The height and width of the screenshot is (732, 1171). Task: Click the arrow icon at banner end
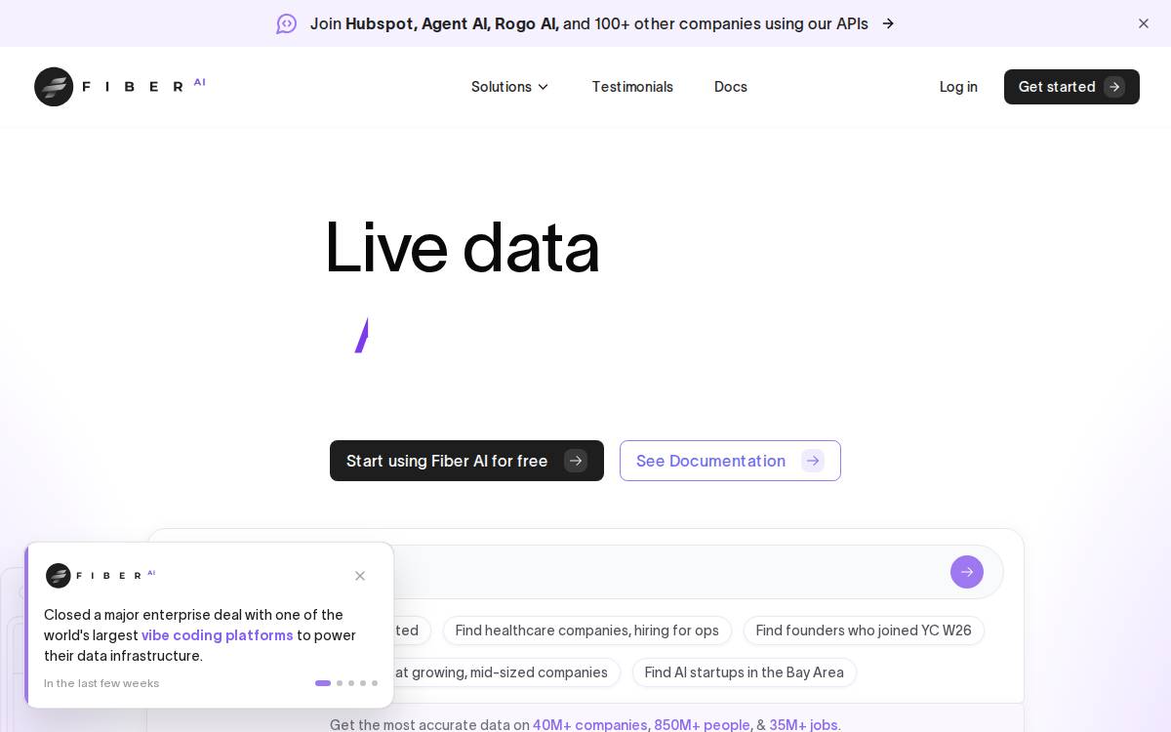coord(888,23)
